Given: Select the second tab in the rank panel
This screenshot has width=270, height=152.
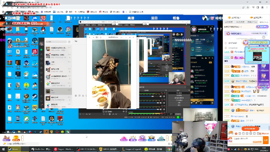Looking at the screenshot, I should pos(240,22).
